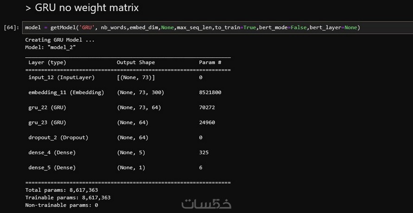Click the Model: "model_2" output line
Image resolution: width=413 pixels, height=213 pixels.
click(51, 47)
